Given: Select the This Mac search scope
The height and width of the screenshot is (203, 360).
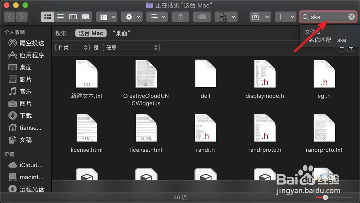Looking at the screenshot, I should (x=91, y=33).
